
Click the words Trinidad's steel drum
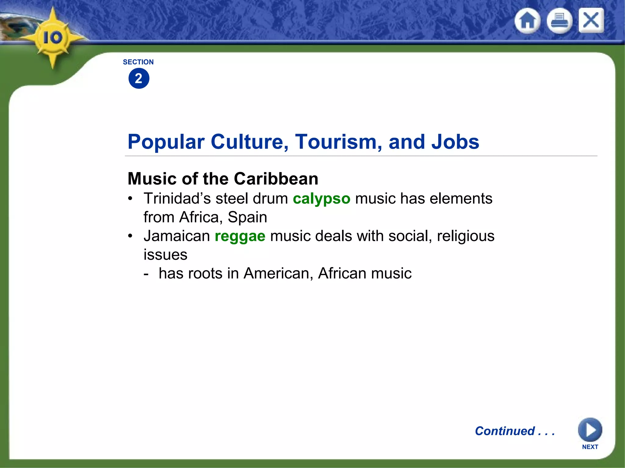pos(216,199)
